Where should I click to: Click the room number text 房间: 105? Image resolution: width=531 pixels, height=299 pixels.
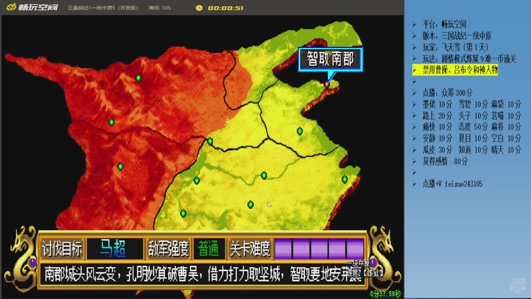pos(159,7)
